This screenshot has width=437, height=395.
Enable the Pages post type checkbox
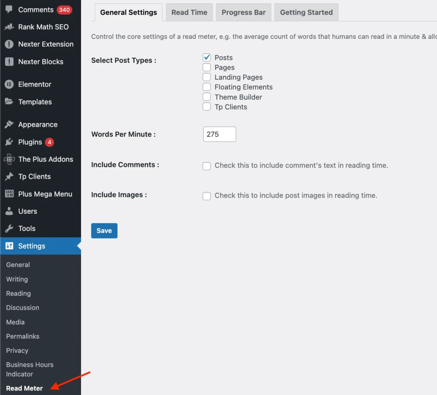pyautogui.click(x=207, y=67)
